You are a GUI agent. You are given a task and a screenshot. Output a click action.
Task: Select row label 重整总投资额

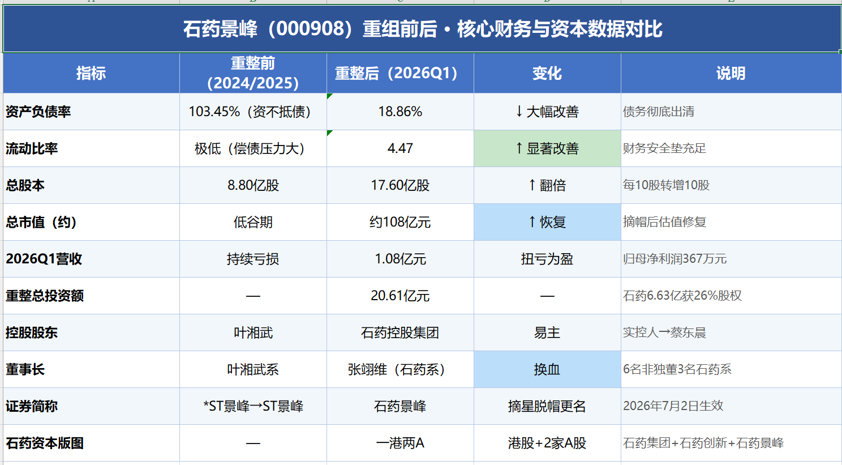click(x=91, y=296)
